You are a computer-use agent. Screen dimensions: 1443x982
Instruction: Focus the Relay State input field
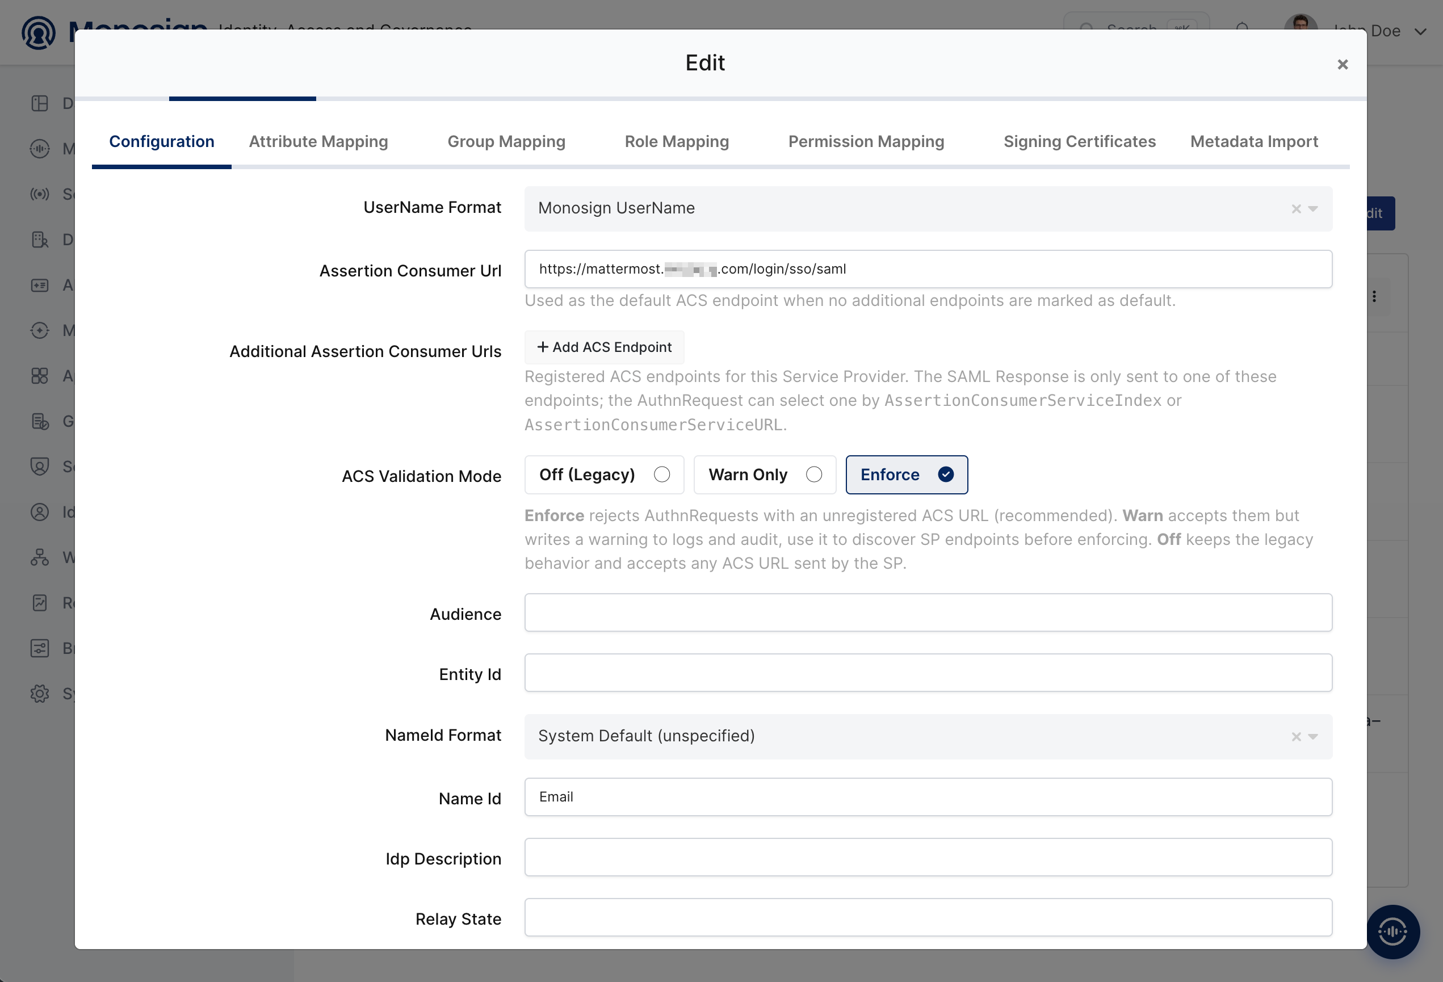pyautogui.click(x=928, y=917)
